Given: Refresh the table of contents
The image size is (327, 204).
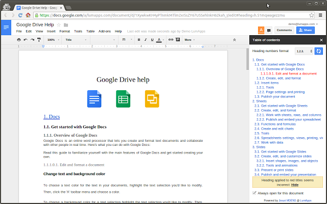Looking at the screenshot, I should click(x=318, y=51).
